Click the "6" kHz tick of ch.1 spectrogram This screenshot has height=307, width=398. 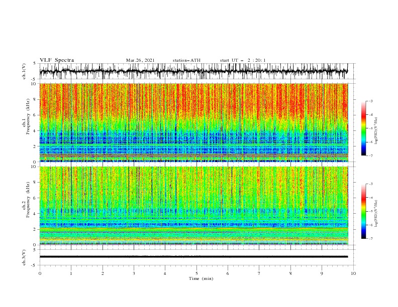click(x=35, y=115)
